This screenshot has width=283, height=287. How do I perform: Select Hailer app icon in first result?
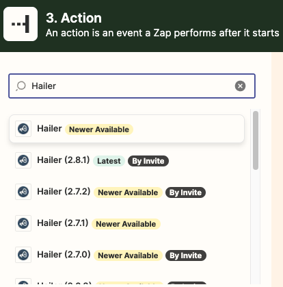tap(23, 129)
